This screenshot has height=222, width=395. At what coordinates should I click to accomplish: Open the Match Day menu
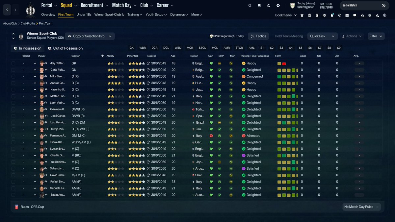(x=124, y=5)
